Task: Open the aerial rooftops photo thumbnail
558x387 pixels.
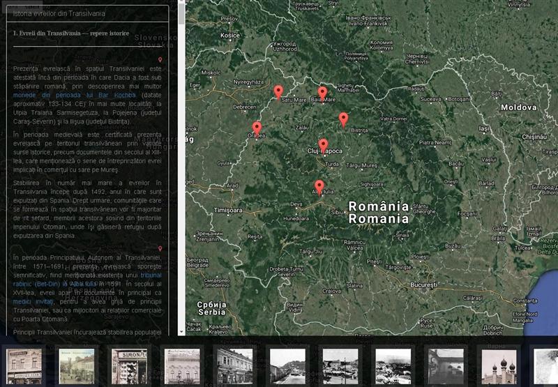Action: (393, 366)
